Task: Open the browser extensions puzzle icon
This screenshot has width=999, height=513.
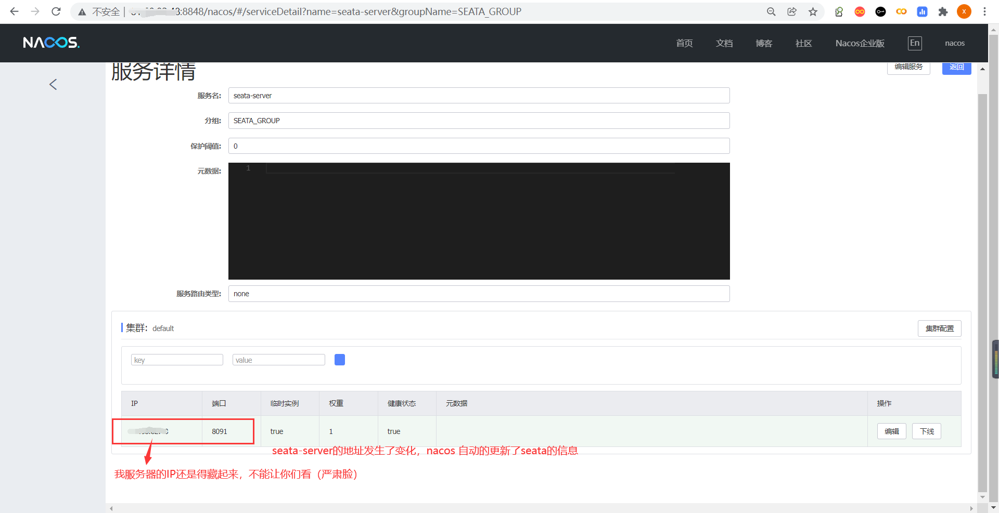Action: [x=943, y=11]
